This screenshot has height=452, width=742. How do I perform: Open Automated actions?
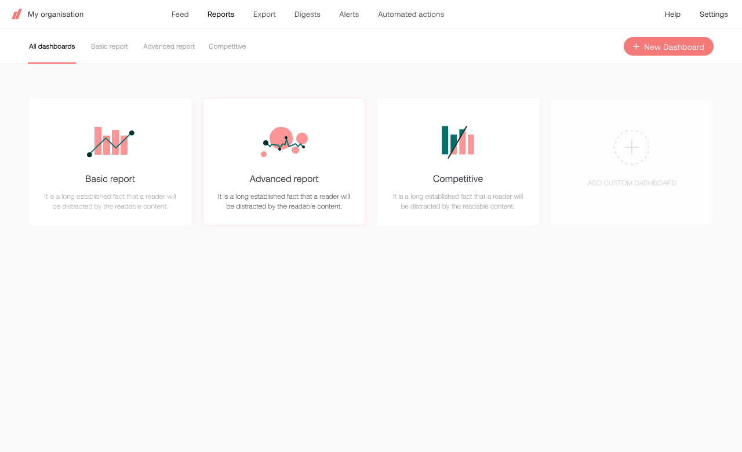click(411, 14)
